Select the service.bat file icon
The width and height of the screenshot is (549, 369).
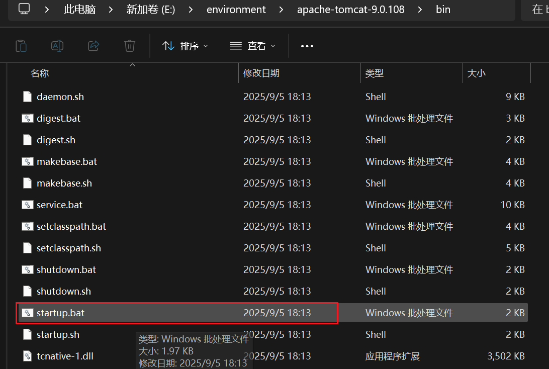click(27, 205)
